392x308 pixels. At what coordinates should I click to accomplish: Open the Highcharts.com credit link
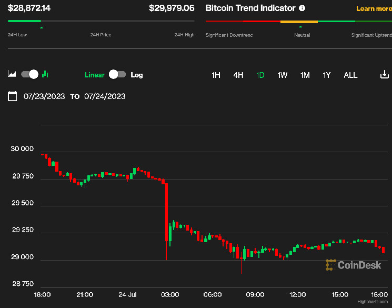[x=373, y=302]
